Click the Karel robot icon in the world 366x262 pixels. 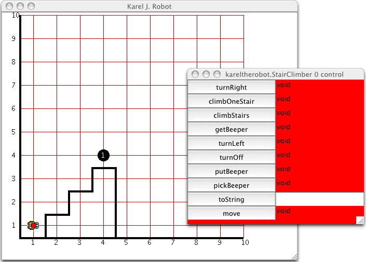[x=33, y=225]
